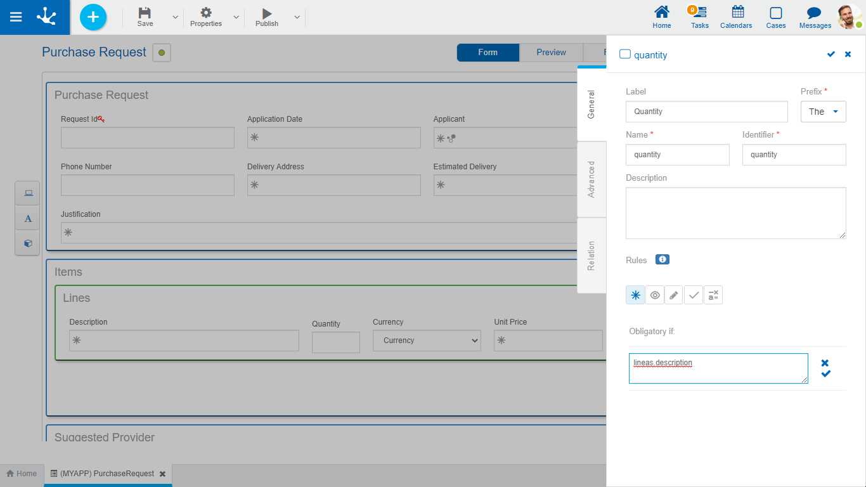The image size is (866, 487).
Task: Save the form with the disk icon
Action: tap(145, 17)
